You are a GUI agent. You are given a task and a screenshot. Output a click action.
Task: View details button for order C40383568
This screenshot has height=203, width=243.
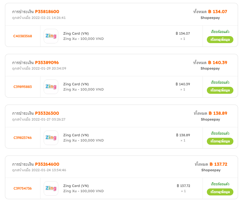[x=220, y=40]
